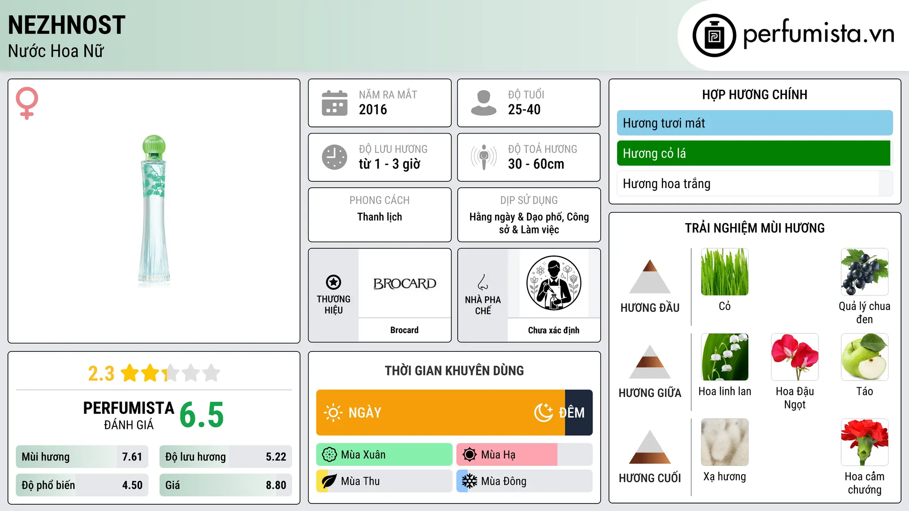The width and height of the screenshot is (909, 511).
Task: Click the calendar icon beside launch year
Action: [x=335, y=103]
